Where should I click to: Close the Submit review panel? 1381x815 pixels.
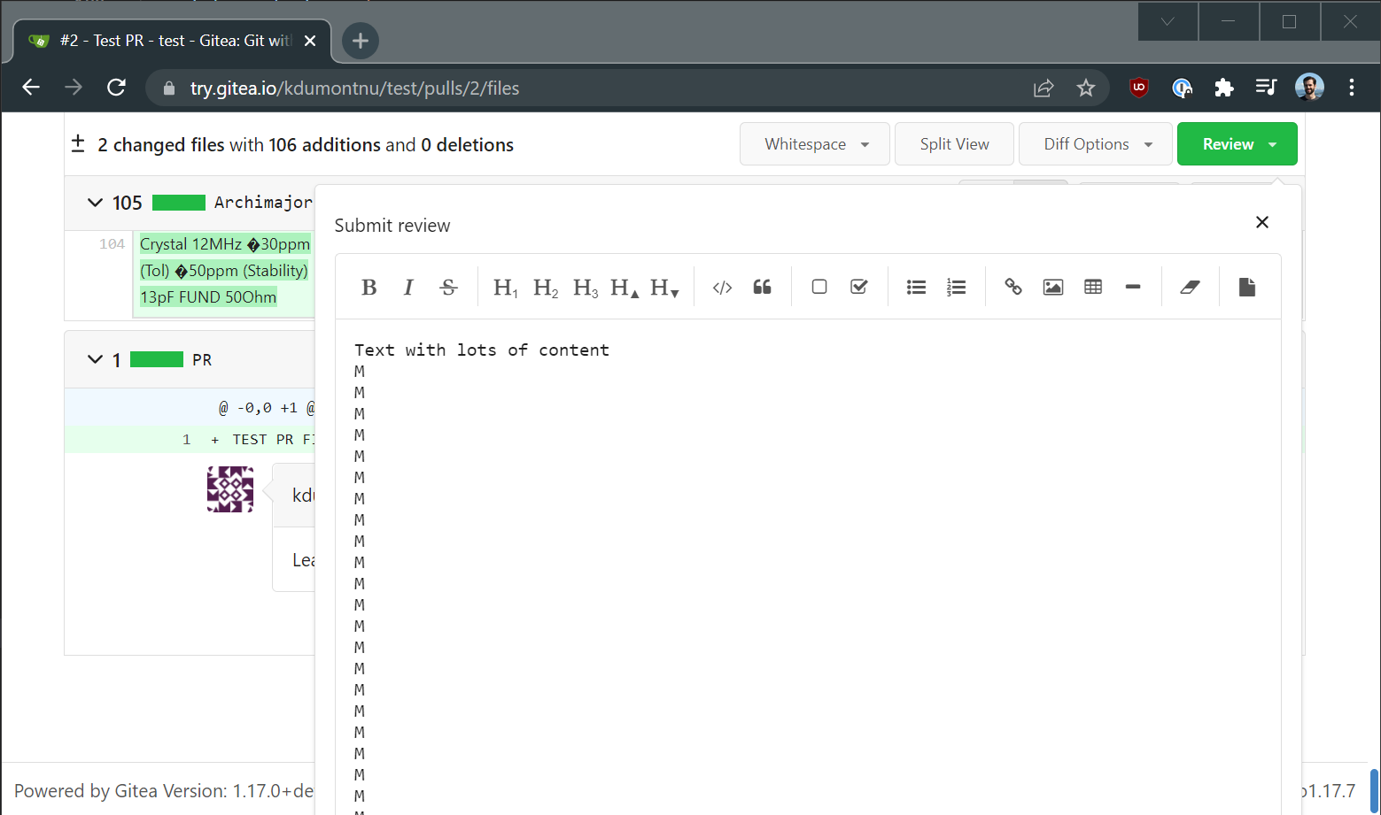tap(1262, 222)
